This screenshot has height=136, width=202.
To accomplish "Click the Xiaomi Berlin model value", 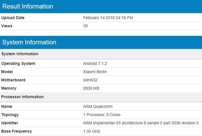I will (95, 72).
